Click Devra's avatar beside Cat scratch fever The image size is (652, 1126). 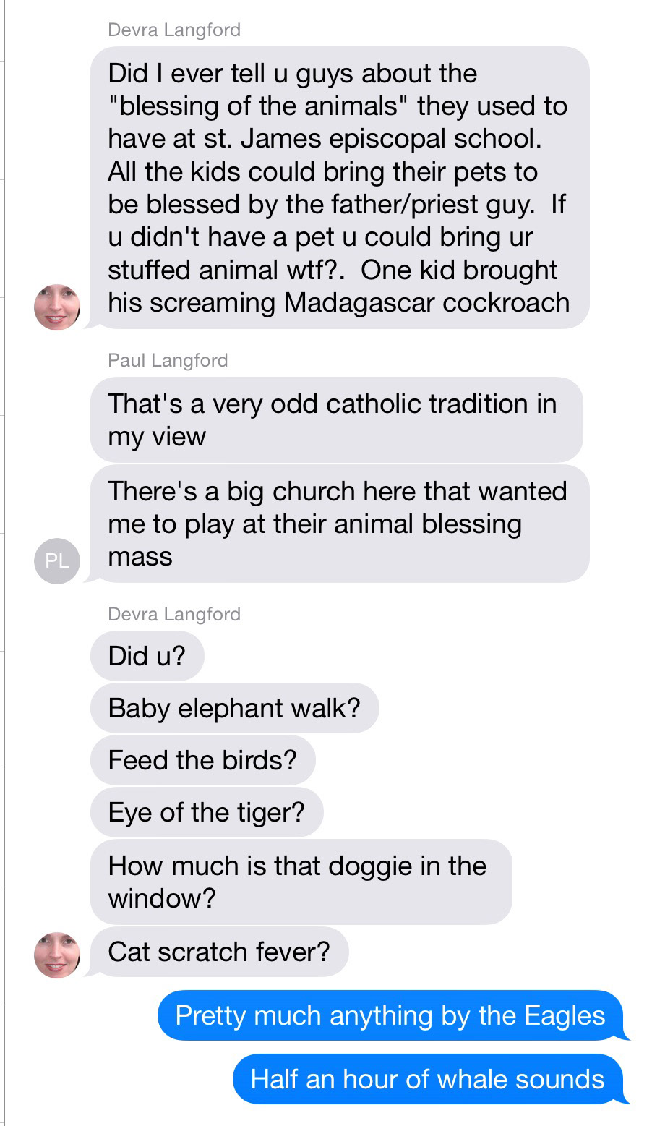point(57,955)
